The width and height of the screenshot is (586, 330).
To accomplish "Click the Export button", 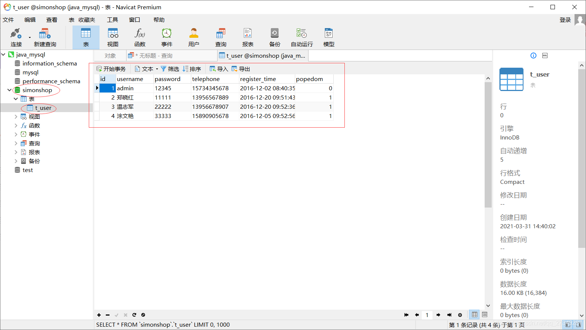I will coord(241,69).
